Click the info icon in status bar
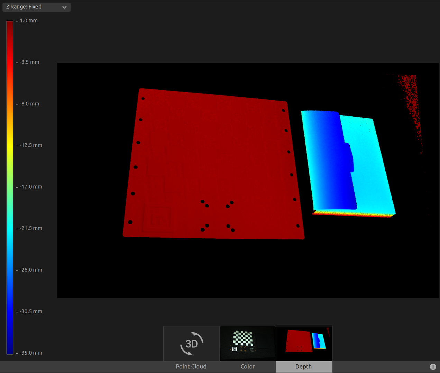The image size is (440, 373). tap(433, 367)
